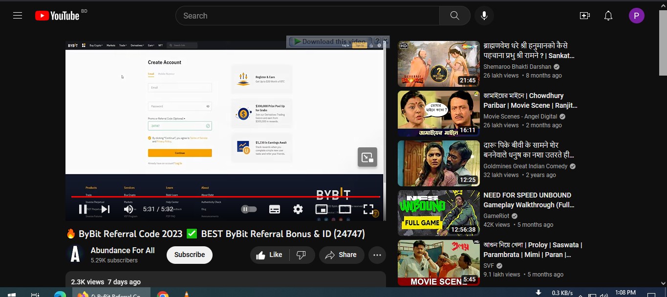The height and width of the screenshot is (297, 667).
Task: Dislike the video
Action: click(301, 255)
